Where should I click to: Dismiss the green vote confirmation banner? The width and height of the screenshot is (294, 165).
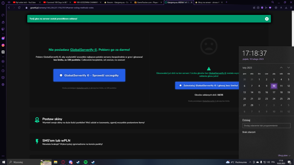pyautogui.click(x=267, y=19)
